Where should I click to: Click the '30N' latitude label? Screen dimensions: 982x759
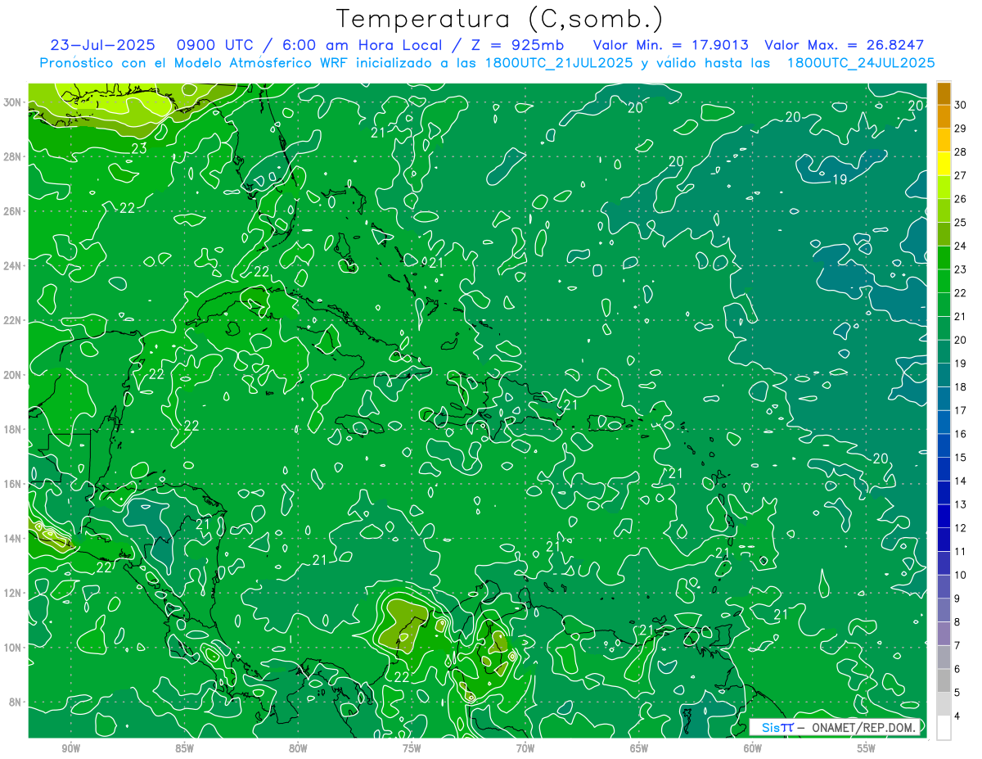(12, 102)
